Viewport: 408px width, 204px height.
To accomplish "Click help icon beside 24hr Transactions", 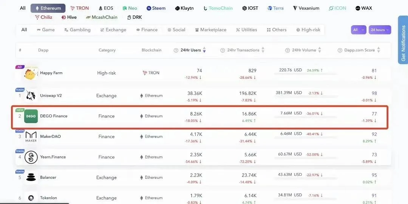I will click(x=223, y=50).
